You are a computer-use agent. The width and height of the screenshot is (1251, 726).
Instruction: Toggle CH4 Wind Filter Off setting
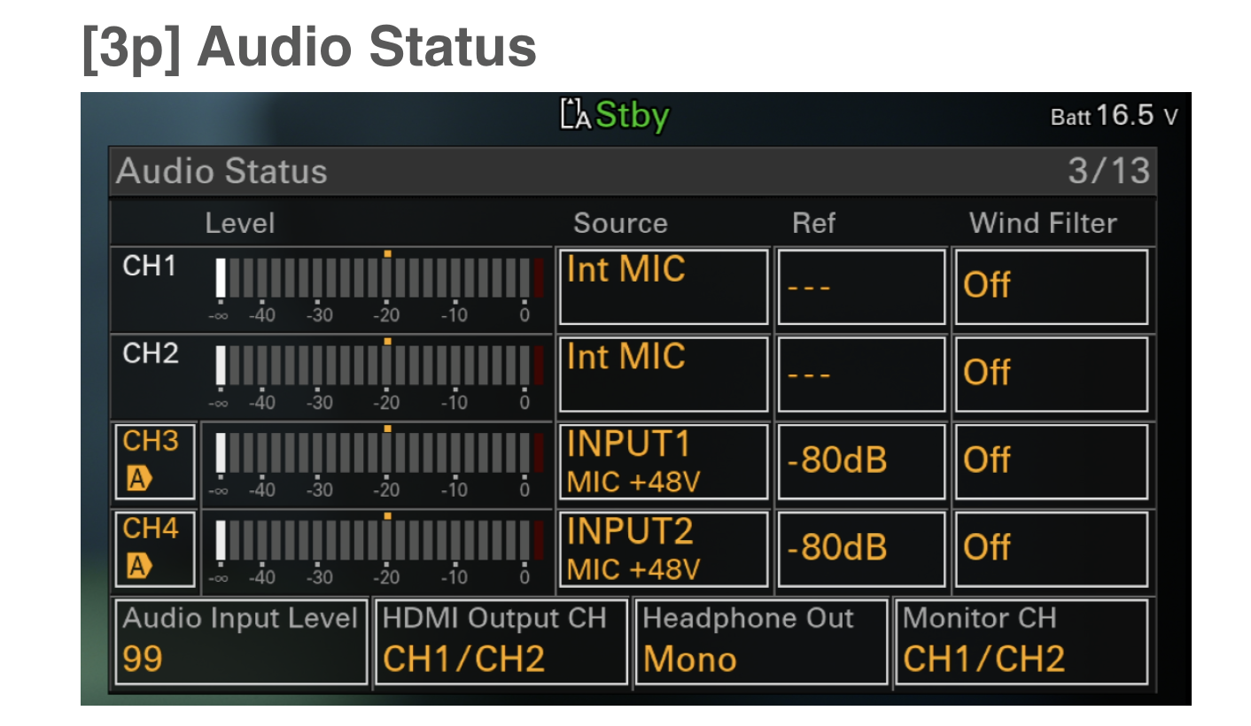tap(1051, 548)
